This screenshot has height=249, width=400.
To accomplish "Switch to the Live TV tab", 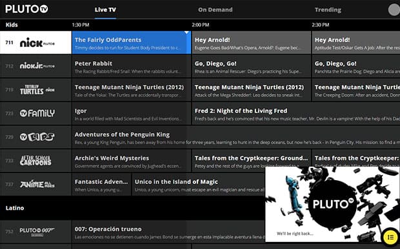I will point(105,10).
